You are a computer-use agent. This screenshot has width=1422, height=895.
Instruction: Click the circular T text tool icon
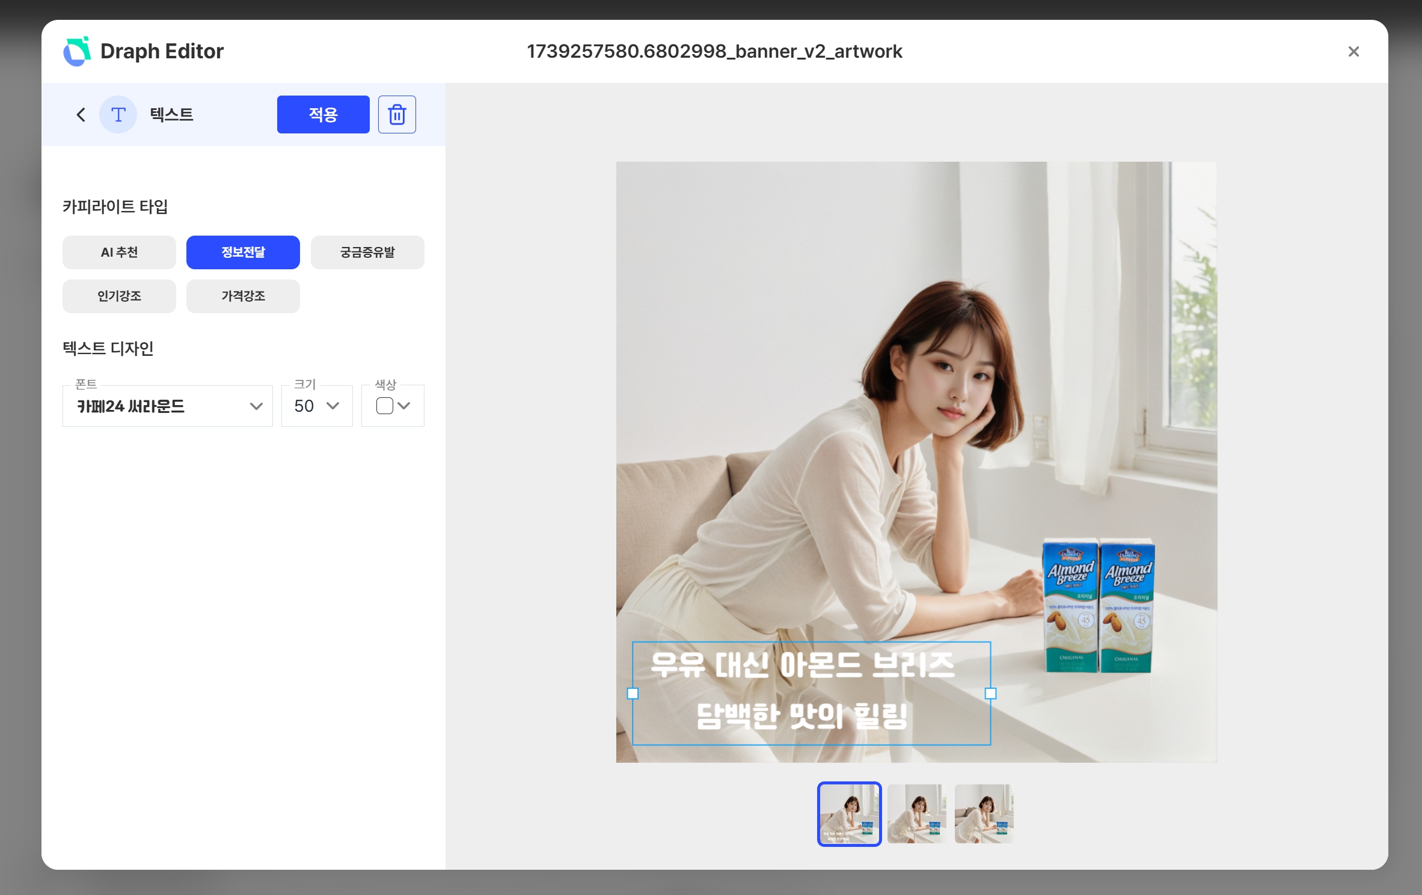coord(118,114)
